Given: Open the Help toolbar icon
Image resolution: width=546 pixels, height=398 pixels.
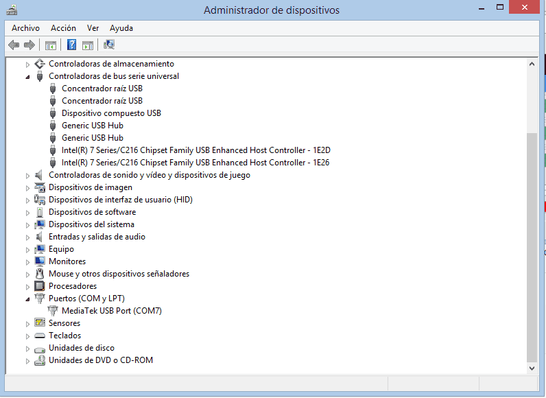Looking at the screenshot, I should (x=71, y=45).
